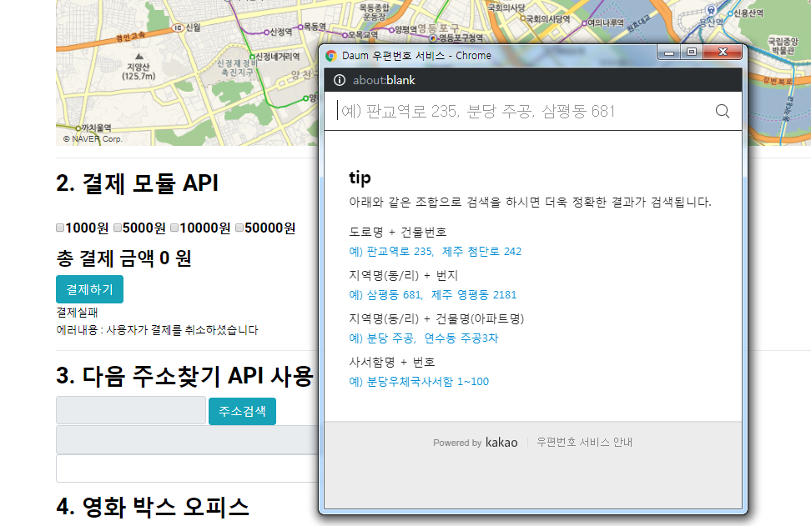This screenshot has height=526, width=811.
Task: Maximize the Daum postcode Chrome window
Action: [x=692, y=53]
